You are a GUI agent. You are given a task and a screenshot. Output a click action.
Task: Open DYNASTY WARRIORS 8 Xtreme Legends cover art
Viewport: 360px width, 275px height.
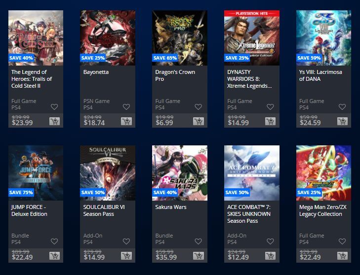[252, 38]
